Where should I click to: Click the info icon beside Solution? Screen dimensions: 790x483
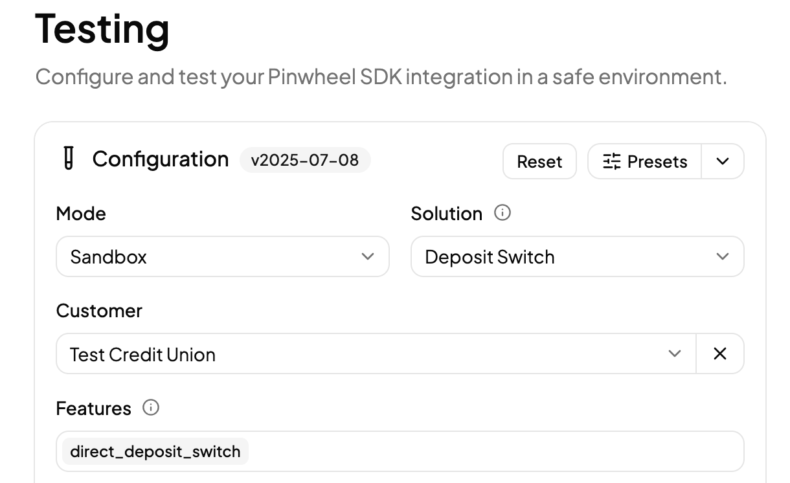pyautogui.click(x=502, y=213)
